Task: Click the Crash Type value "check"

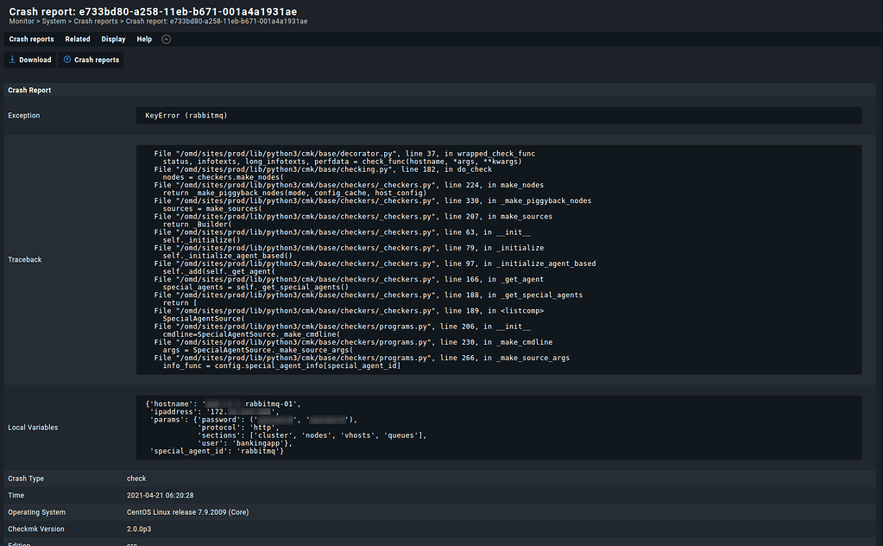Action: (136, 479)
